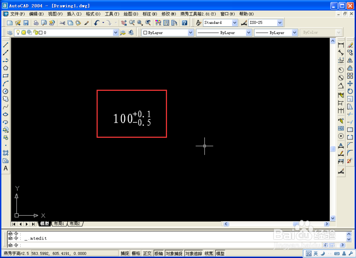Open the 编辑(E) menu

(x=36, y=14)
